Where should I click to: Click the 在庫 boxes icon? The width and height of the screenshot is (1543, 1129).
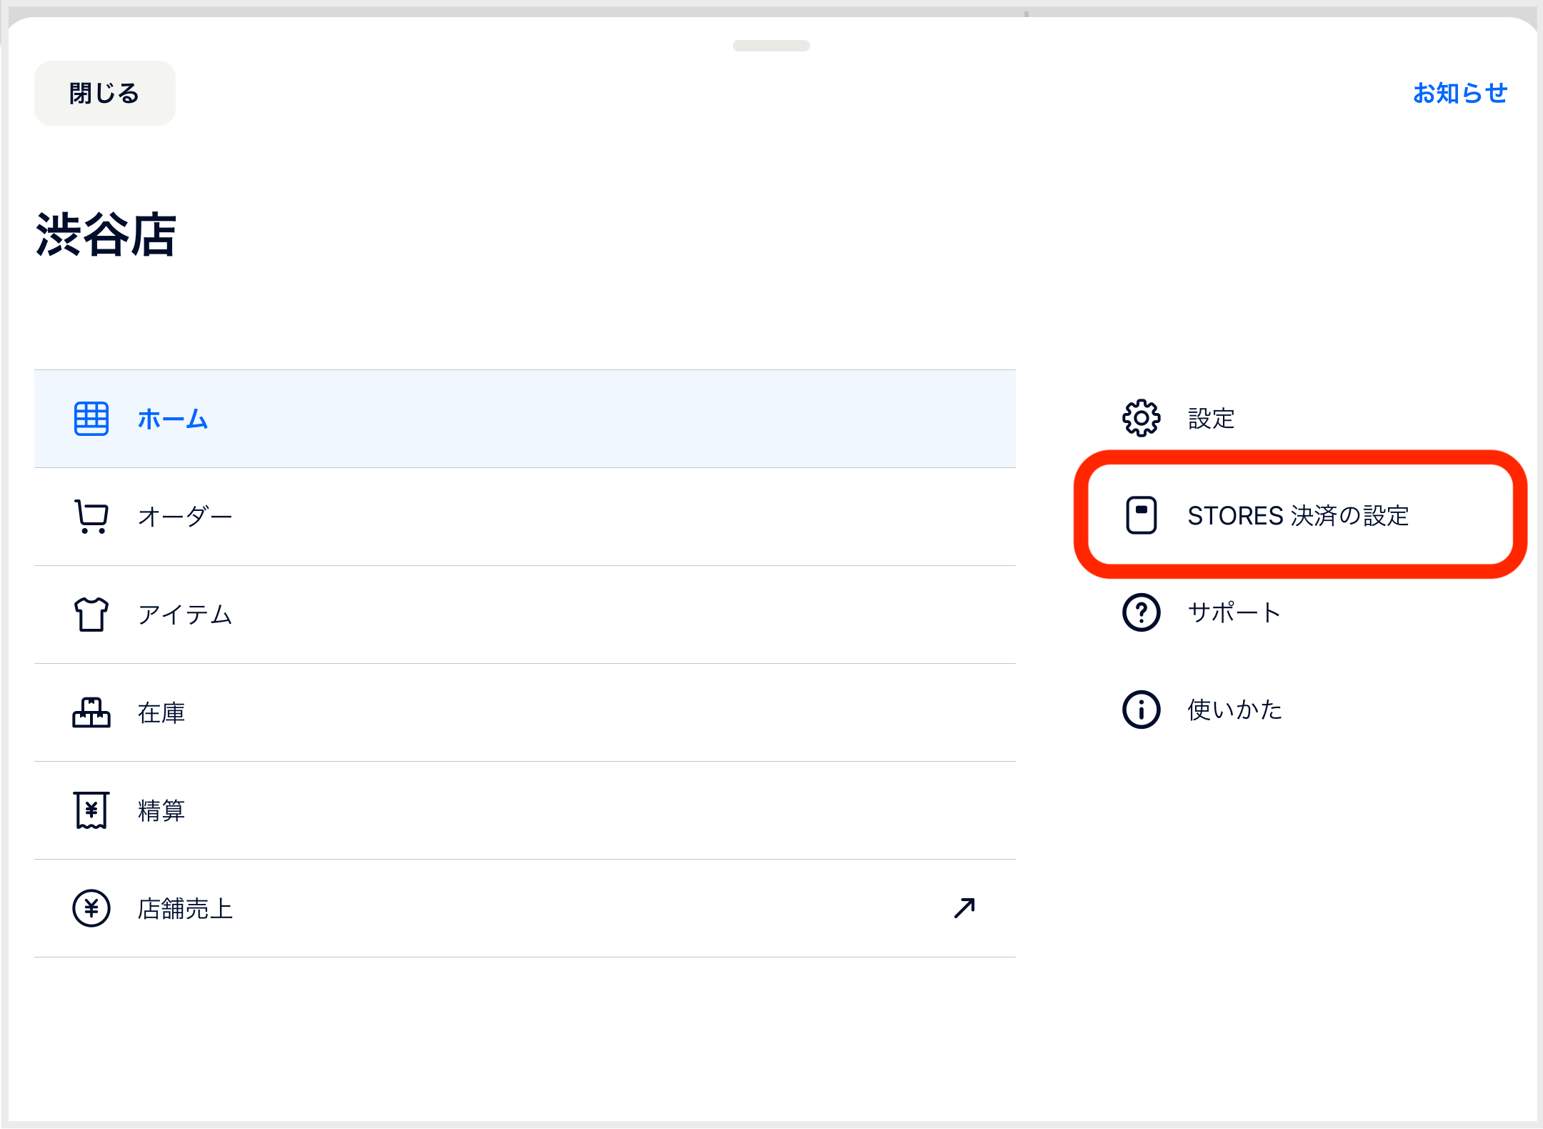[x=91, y=712]
